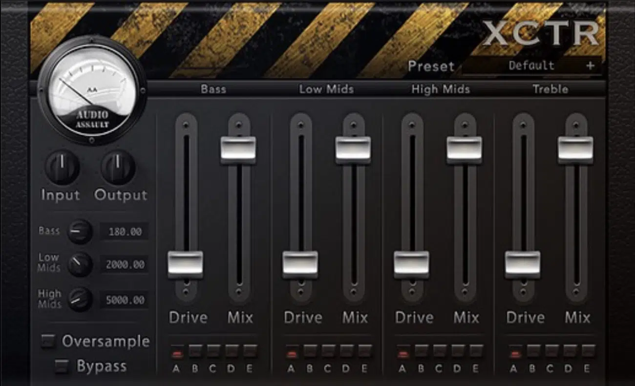
Task: Toggle the Bypass checkbox
Action: tap(62, 366)
